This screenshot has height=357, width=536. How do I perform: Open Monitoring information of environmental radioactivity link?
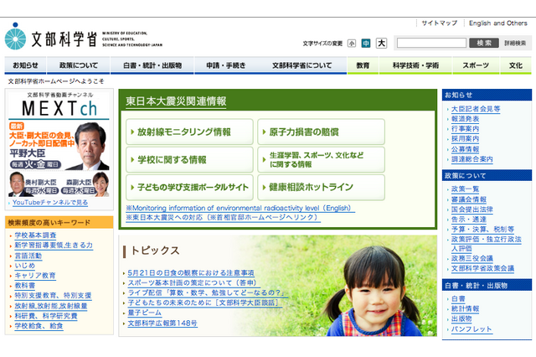(240, 208)
